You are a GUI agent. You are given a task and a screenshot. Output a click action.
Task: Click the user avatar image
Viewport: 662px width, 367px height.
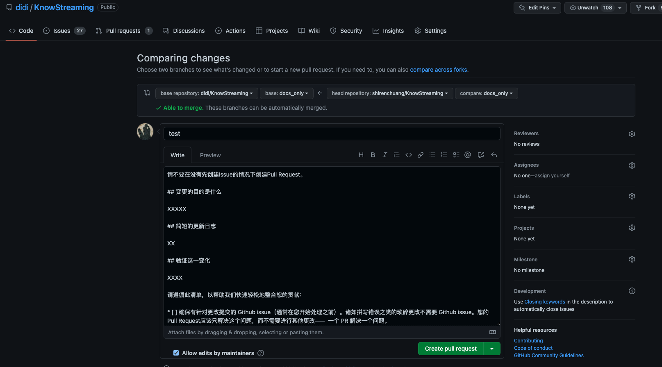point(145,131)
